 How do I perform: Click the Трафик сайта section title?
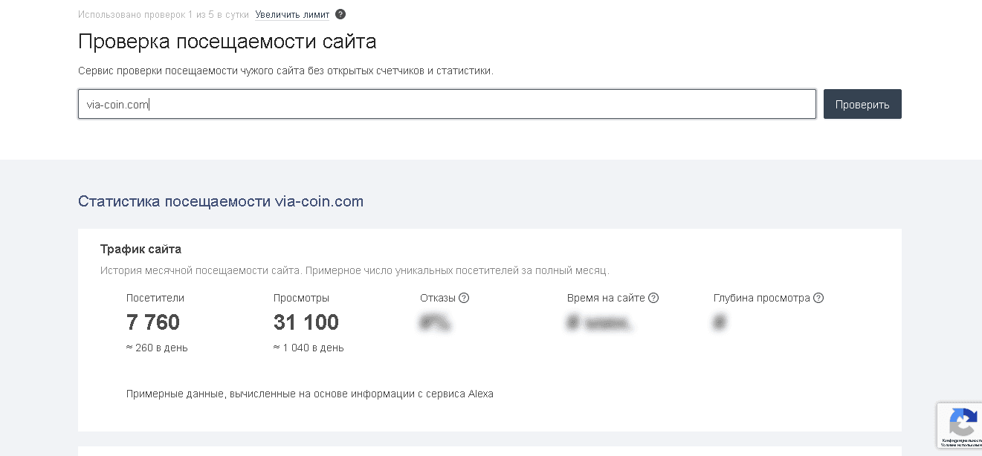140,249
